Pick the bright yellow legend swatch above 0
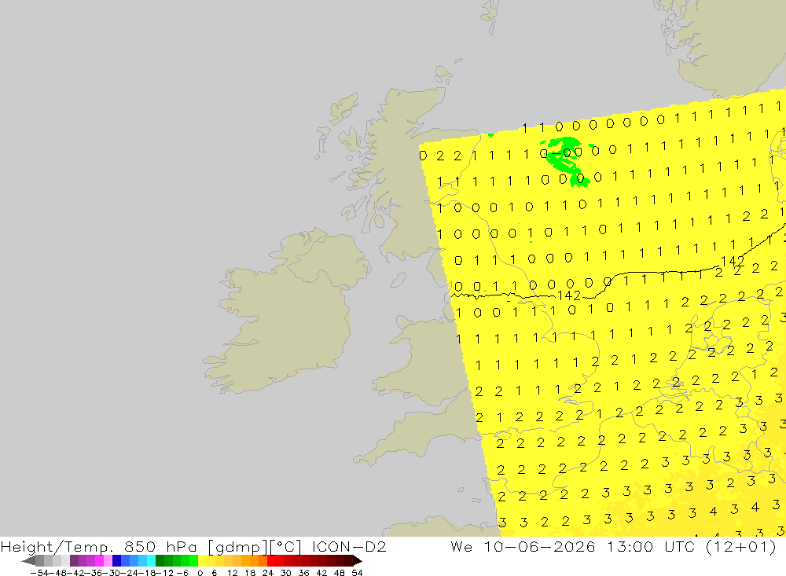This screenshot has height=576, width=786. pos(203,560)
